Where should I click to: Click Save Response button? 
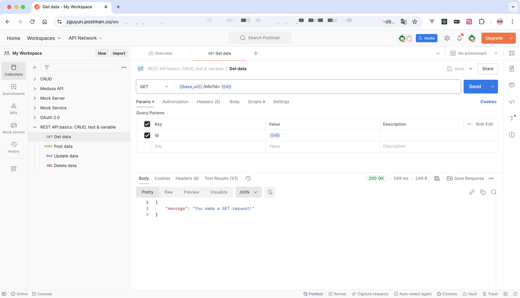coord(466,178)
